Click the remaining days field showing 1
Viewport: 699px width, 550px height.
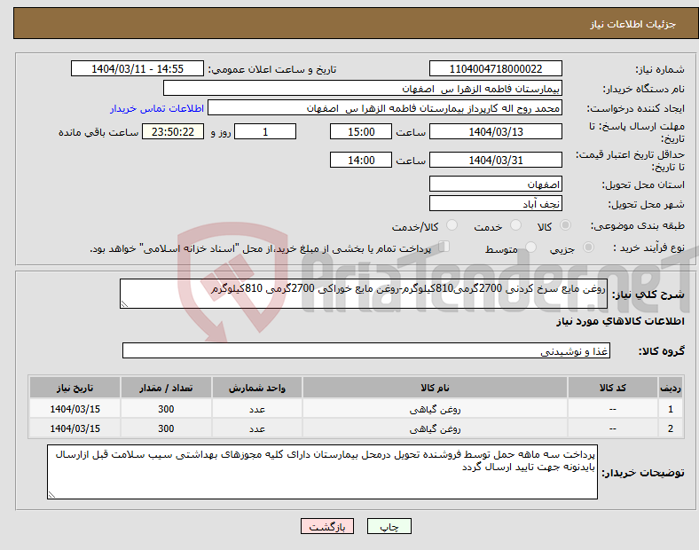coord(265,132)
